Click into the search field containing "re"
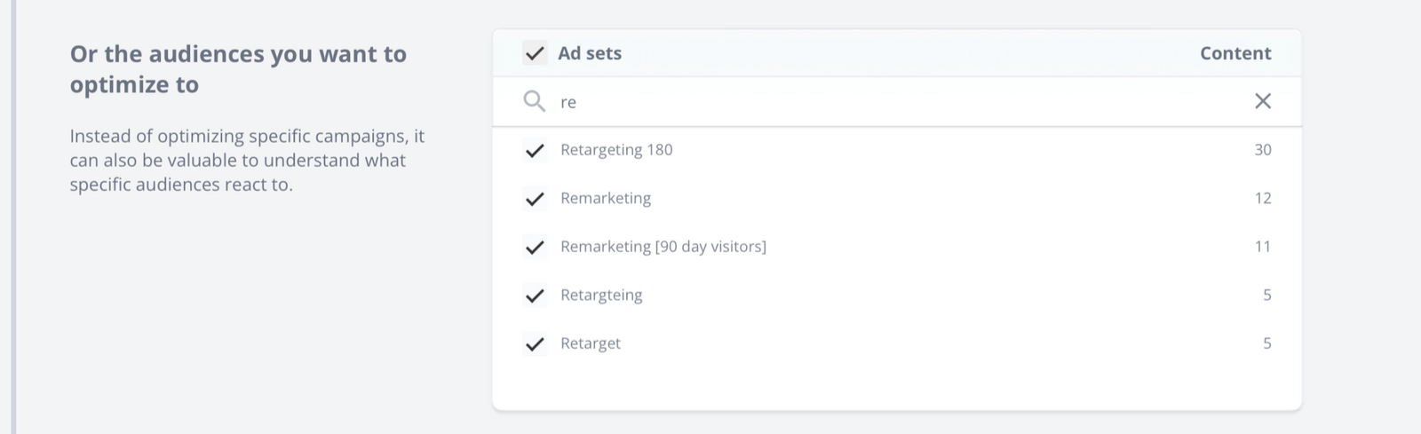 (x=897, y=101)
